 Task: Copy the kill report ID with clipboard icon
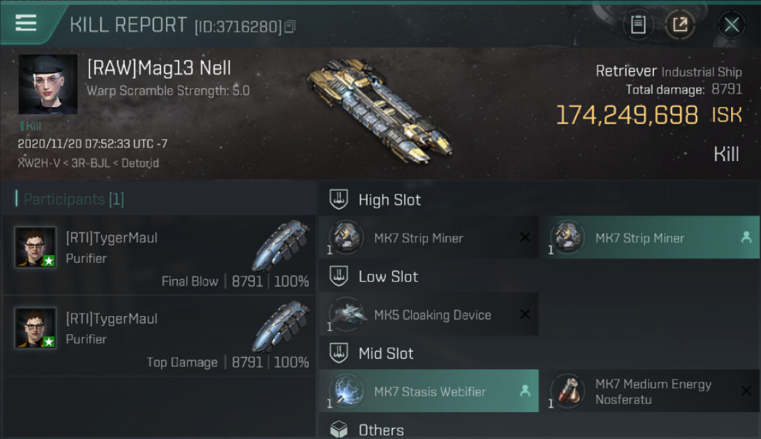coord(290,26)
